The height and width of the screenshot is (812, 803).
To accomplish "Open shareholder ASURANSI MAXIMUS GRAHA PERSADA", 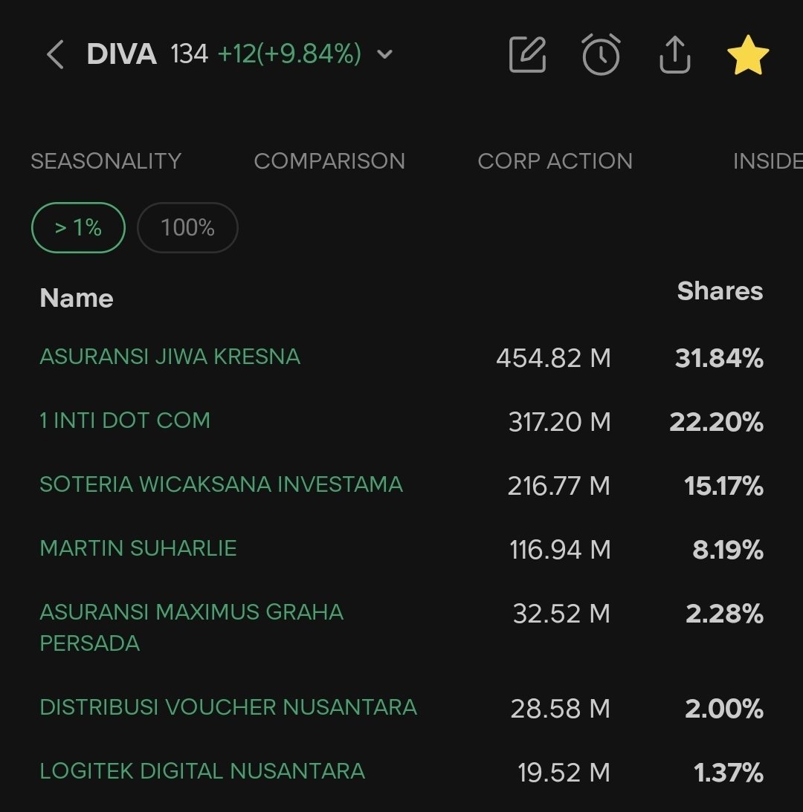I will coord(191,627).
